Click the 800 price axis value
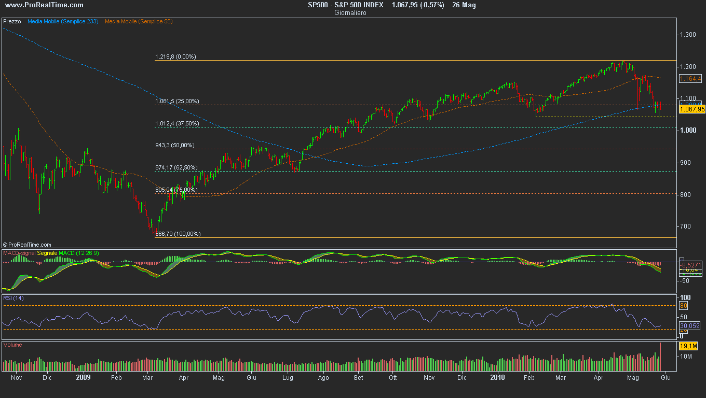 point(685,195)
